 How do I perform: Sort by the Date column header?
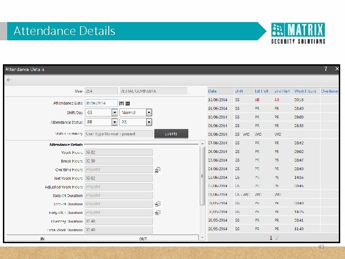tap(212, 91)
